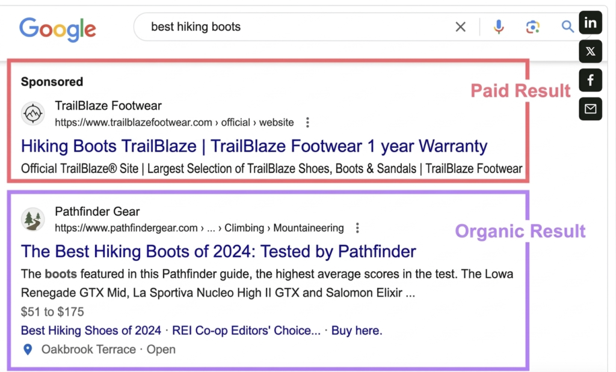This screenshot has height=372, width=616.
Task: Open 'REI Co-op Editors' Choice...' sitelink
Action: 246,331
